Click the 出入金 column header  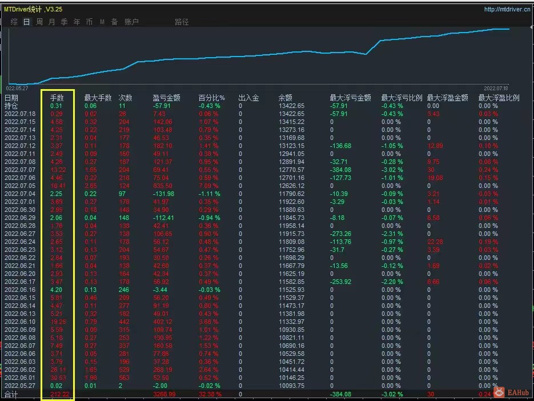[x=248, y=98]
